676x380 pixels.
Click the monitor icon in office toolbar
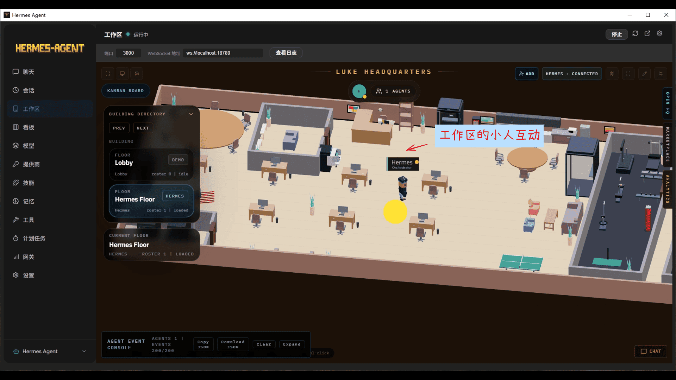122,74
